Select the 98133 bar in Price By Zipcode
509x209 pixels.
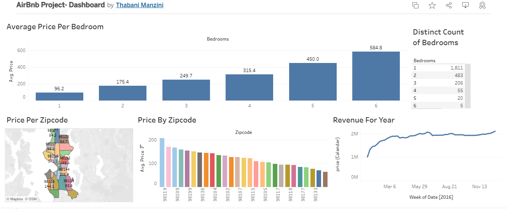click(319, 179)
